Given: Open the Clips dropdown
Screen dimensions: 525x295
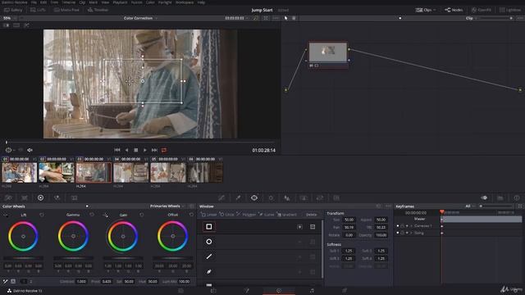Looking at the screenshot, I should [x=426, y=10].
